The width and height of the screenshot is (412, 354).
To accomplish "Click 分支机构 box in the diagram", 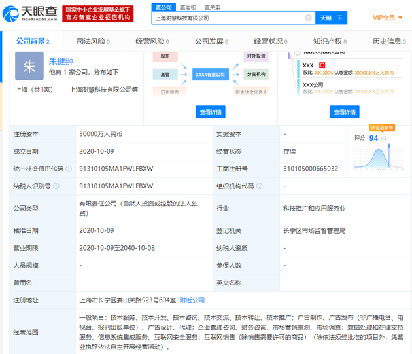I will tap(256, 74).
